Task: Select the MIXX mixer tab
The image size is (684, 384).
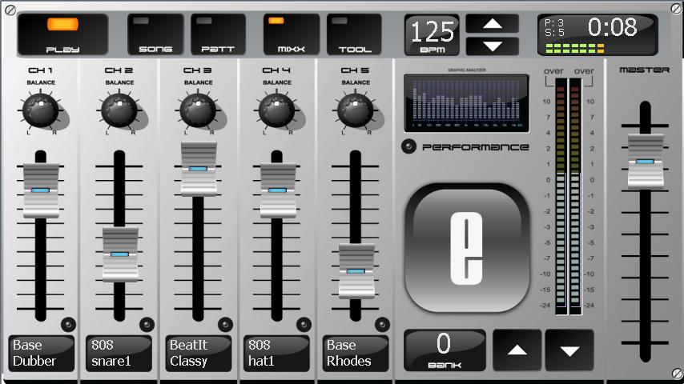Action: pos(292,34)
